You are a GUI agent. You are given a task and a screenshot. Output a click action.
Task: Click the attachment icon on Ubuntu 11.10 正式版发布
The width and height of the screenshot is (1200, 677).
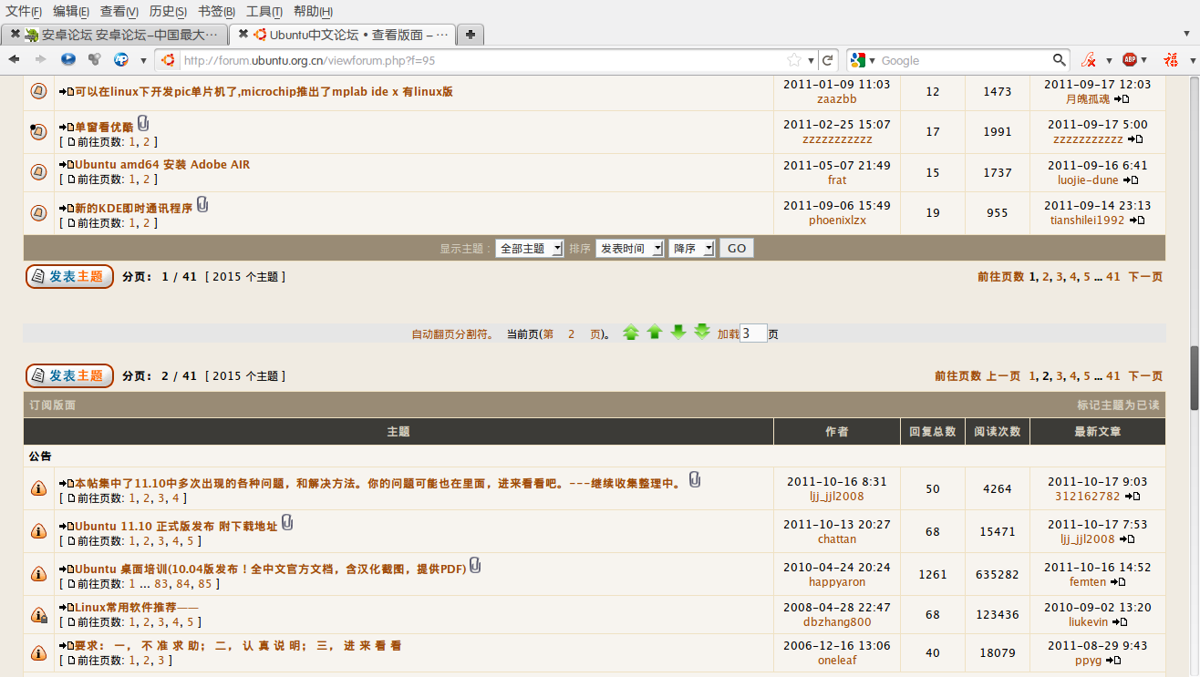pos(287,523)
